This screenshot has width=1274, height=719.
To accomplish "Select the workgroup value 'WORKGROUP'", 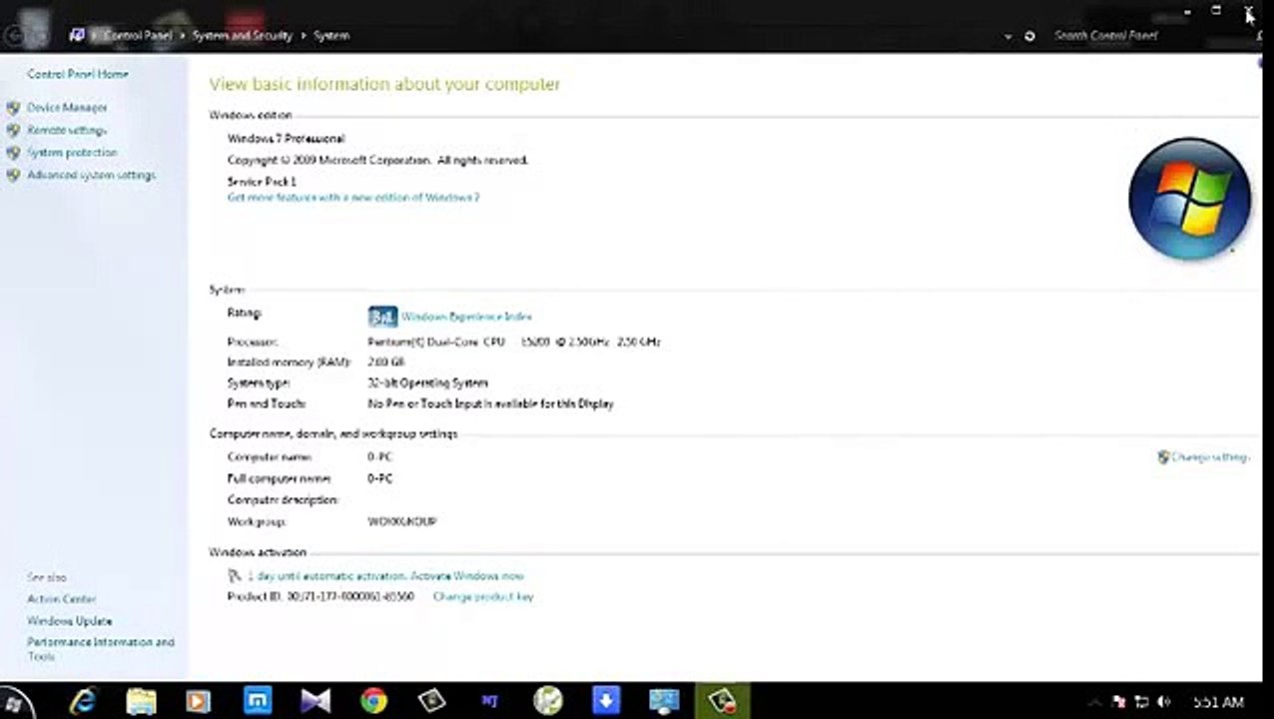I will coord(402,521).
